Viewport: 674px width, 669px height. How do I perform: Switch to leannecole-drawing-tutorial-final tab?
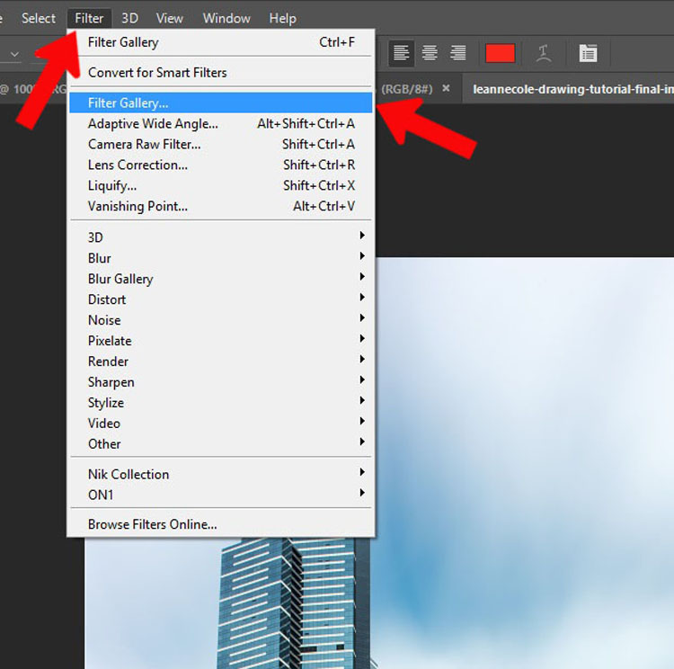point(572,89)
